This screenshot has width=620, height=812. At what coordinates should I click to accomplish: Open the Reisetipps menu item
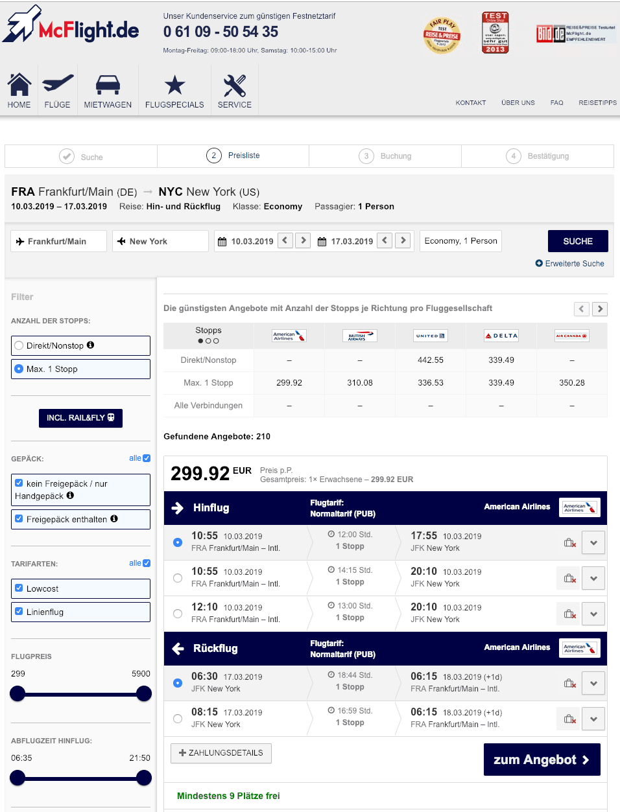[x=598, y=102]
